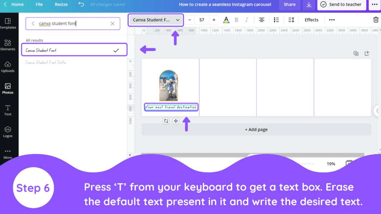The width and height of the screenshot is (381, 214).
Task: Open the File menu
Action: (39, 4)
